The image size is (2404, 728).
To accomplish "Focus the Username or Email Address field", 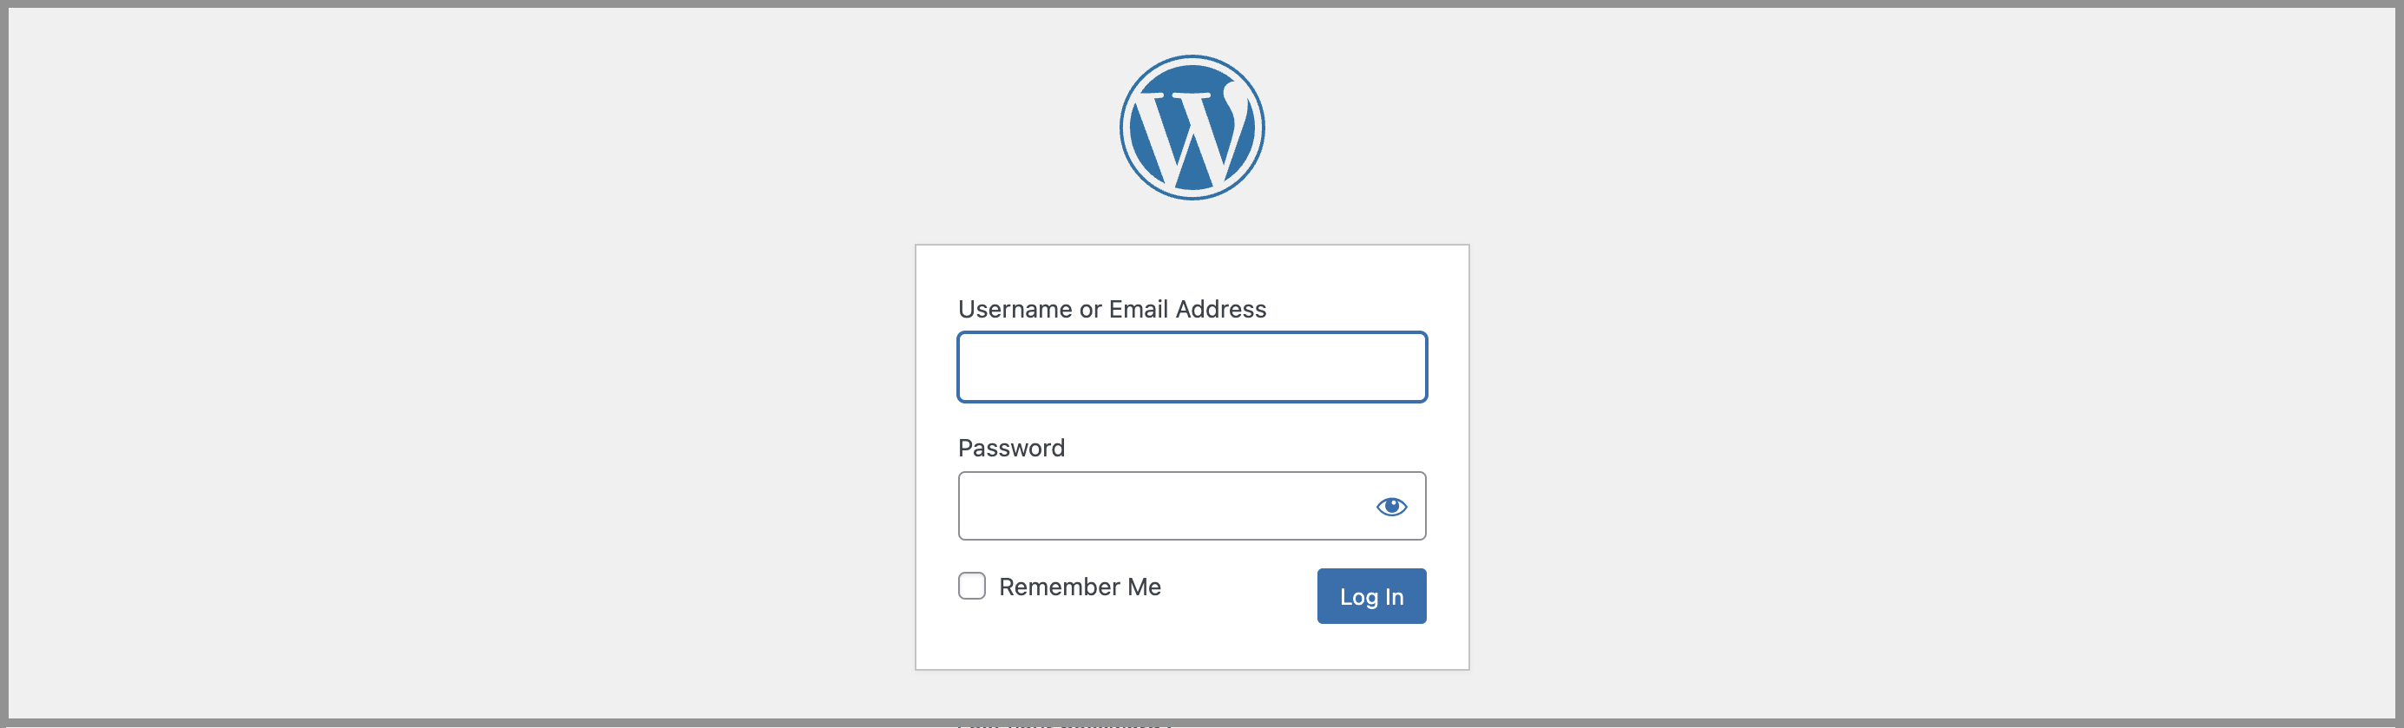I will tap(1192, 367).
